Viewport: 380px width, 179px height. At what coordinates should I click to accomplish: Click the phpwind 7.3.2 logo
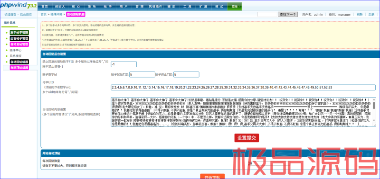coord(19,6)
